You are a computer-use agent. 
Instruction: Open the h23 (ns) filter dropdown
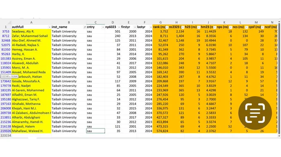(199, 27)
